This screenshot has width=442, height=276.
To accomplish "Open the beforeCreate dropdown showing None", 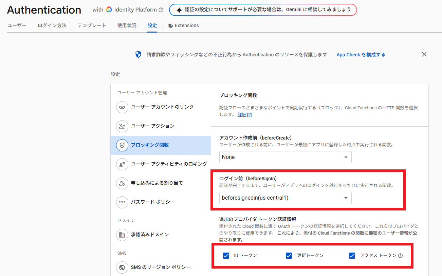I will point(286,157).
